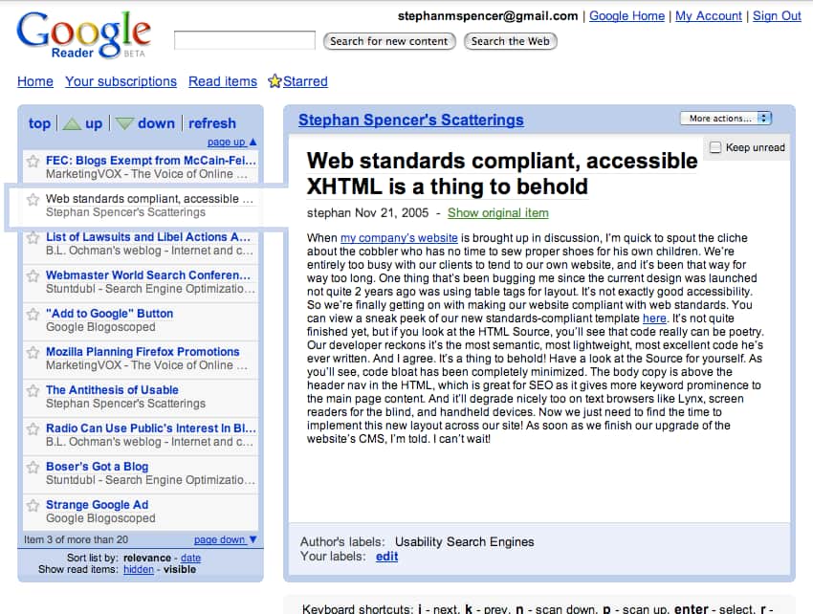
Task: Sign Out of the account
Action: [x=777, y=16]
